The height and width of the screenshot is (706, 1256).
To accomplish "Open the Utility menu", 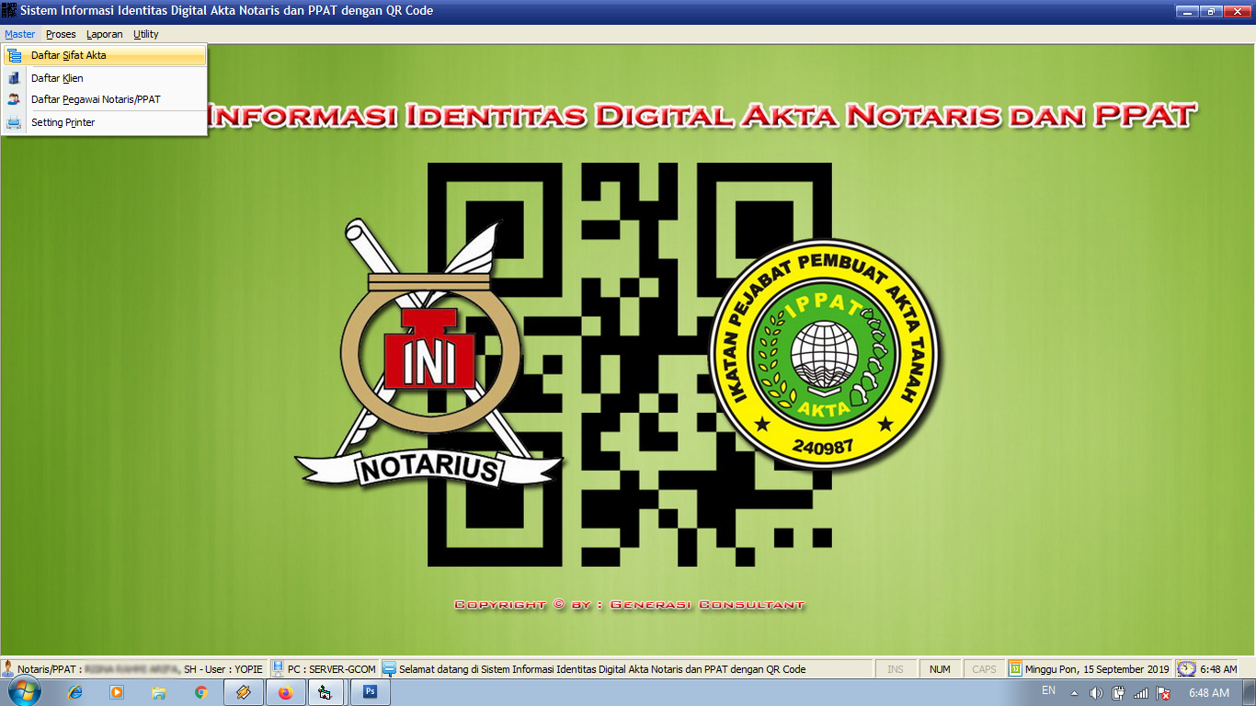I will tap(145, 34).
